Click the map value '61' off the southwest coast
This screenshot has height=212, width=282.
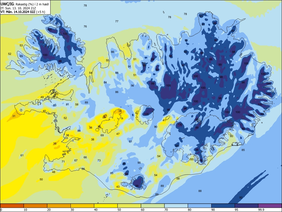22,155
